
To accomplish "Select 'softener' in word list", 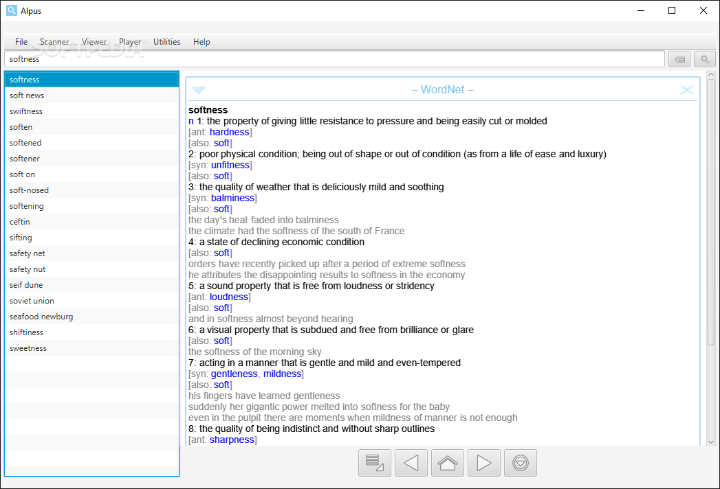I will coord(92,159).
